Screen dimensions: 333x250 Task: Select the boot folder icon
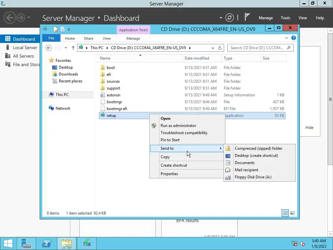tap(102, 68)
